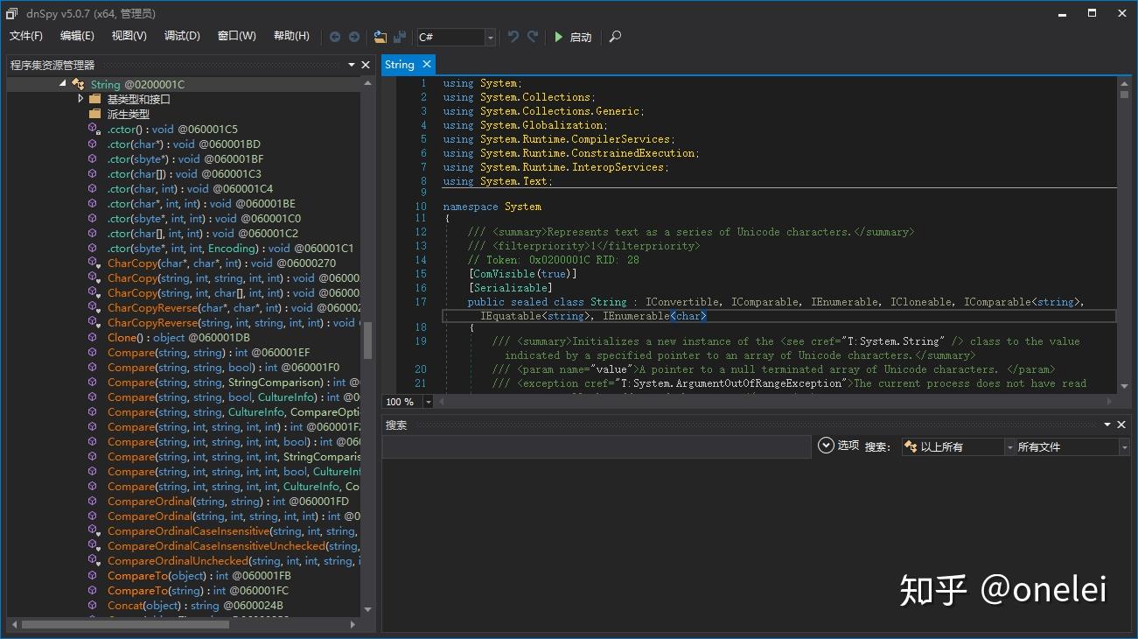Click the redo toolbar icon
This screenshot has height=639, width=1138.
[x=533, y=37]
